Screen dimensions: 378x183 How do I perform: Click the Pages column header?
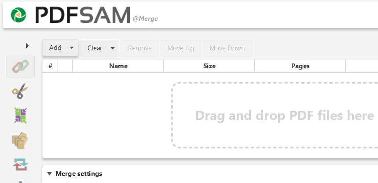[300, 66]
